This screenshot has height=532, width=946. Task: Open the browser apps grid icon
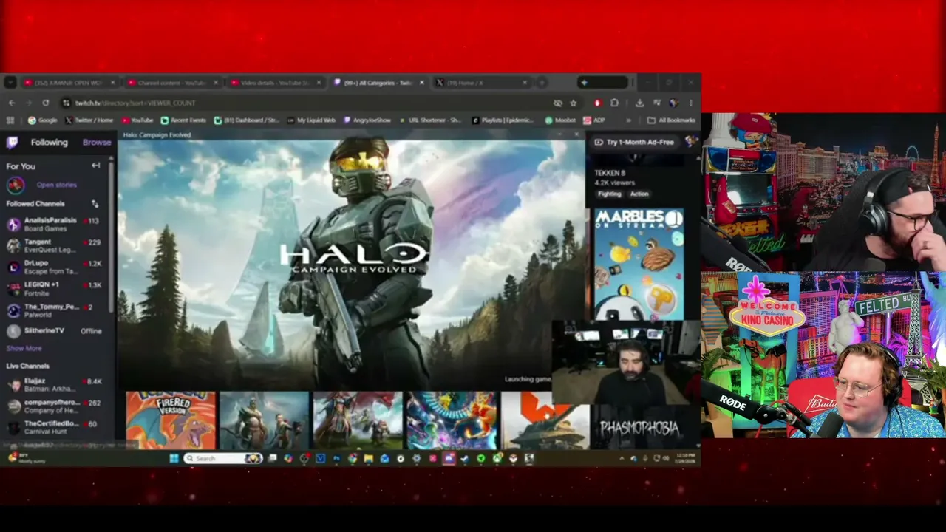point(10,120)
